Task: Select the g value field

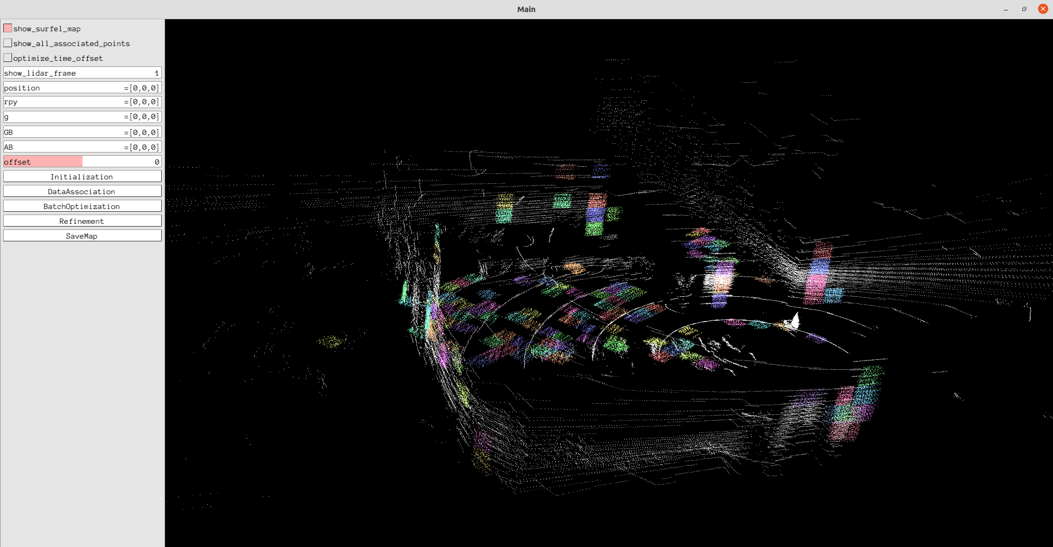Action: pyautogui.click(x=82, y=117)
